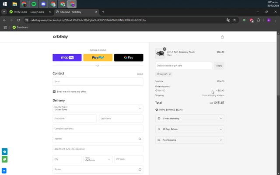This screenshot has width=280, height=175.
Task: Open the Dashboard bookmark
Action: pos(20,27)
